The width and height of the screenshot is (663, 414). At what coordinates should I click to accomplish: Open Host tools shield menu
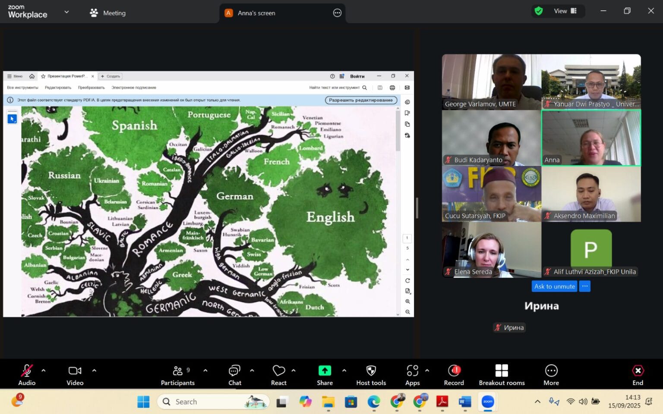click(x=371, y=375)
